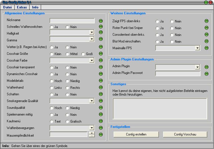Viewport: 214px width, 149px height.
Task: Open the Helligkeit dropdown
Action: [92, 32]
